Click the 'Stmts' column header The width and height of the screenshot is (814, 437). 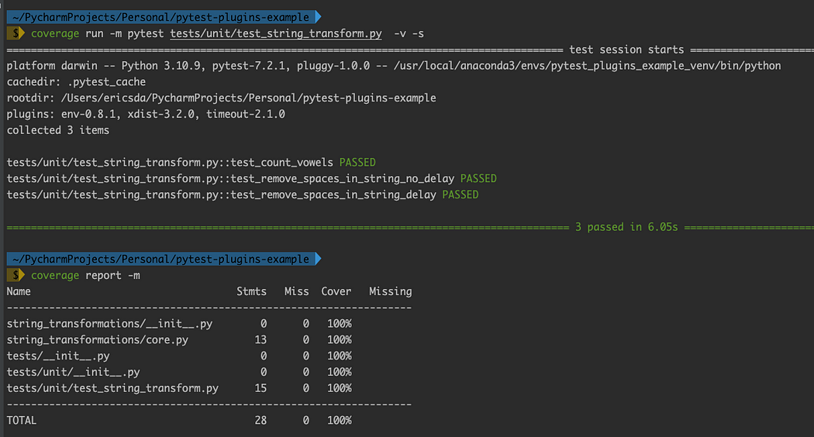[x=252, y=291]
